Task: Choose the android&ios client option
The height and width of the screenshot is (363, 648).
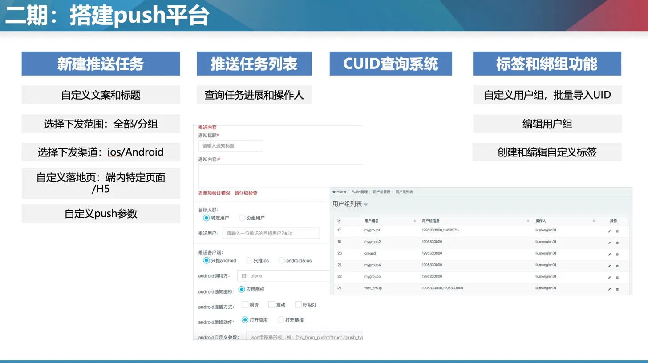Action: click(281, 260)
